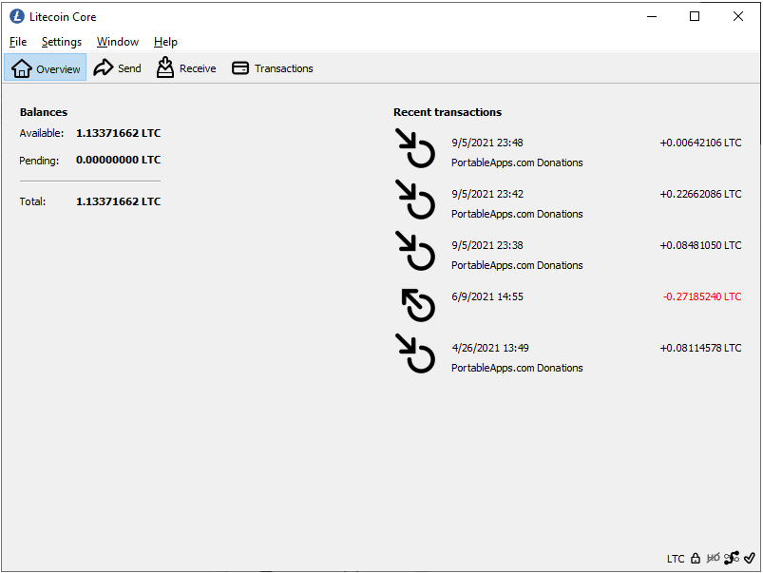Open the Window menu
The height and width of the screenshot is (573, 763).
[117, 42]
